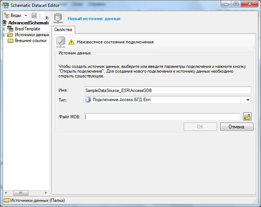Click the Новый источник данных heading

pos(94,19)
